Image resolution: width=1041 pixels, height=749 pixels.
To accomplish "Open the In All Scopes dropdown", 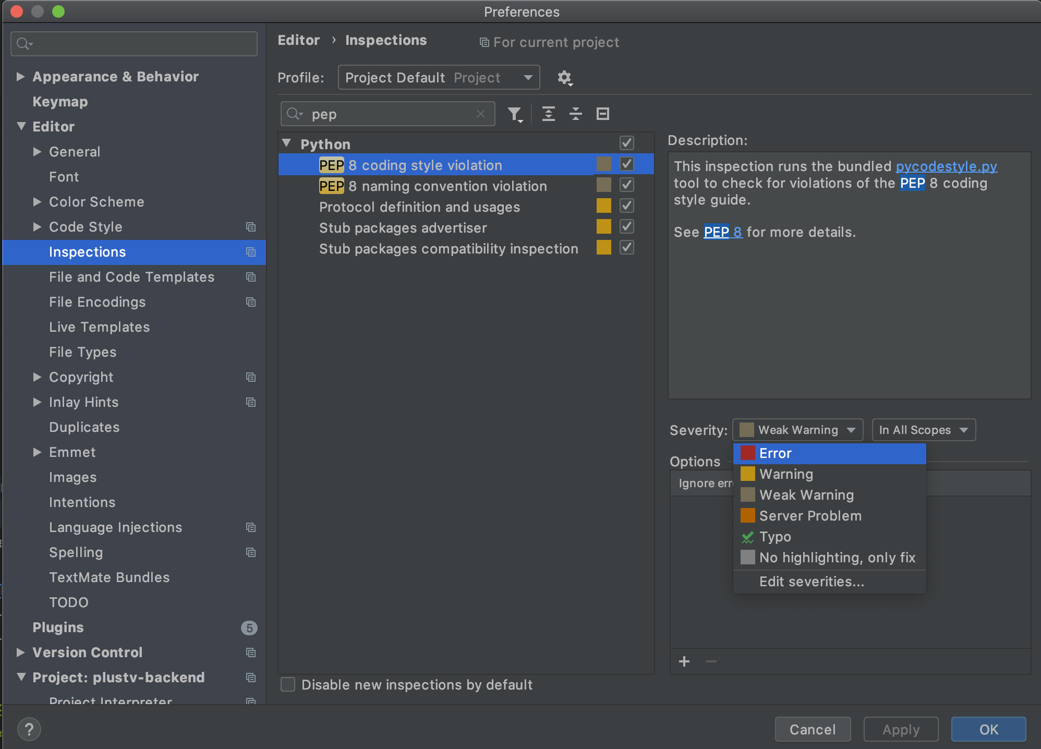I will pyautogui.click(x=923, y=430).
